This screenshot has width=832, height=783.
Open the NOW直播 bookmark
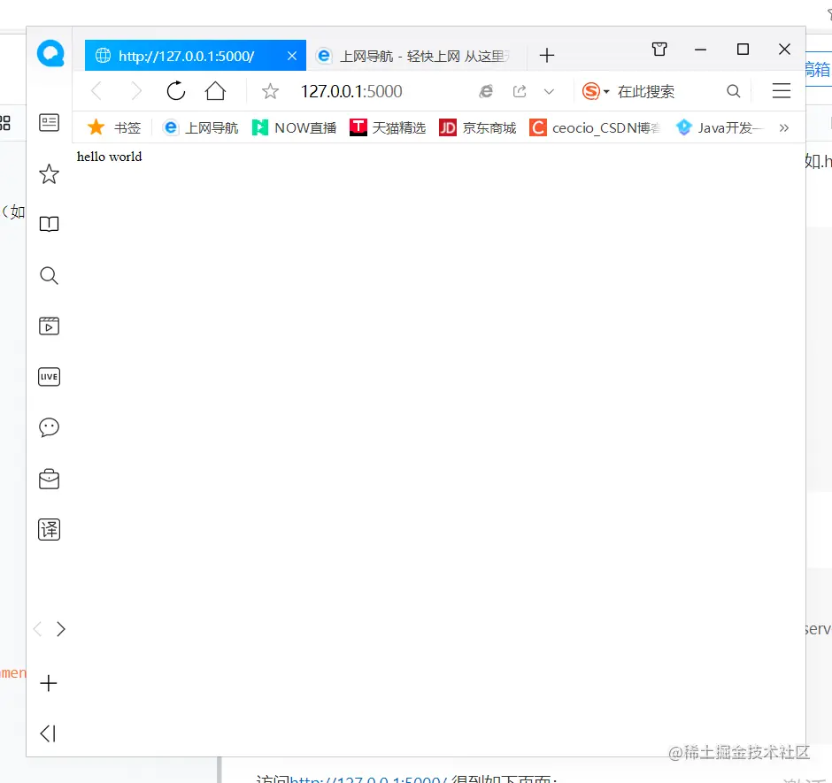click(x=295, y=127)
